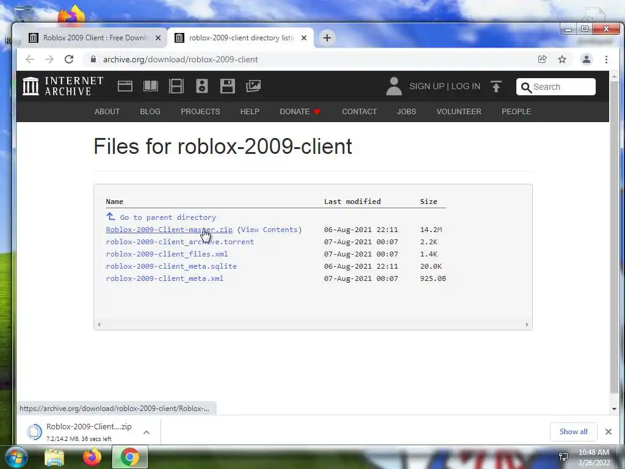Open the Web (Wayback) icon

[125, 86]
